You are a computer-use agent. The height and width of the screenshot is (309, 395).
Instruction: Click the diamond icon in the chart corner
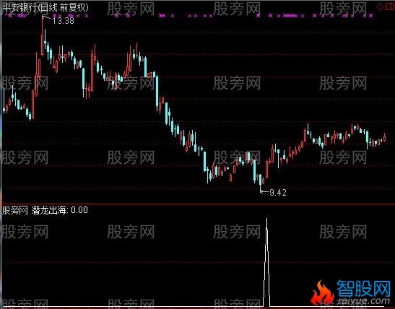(380, 6)
